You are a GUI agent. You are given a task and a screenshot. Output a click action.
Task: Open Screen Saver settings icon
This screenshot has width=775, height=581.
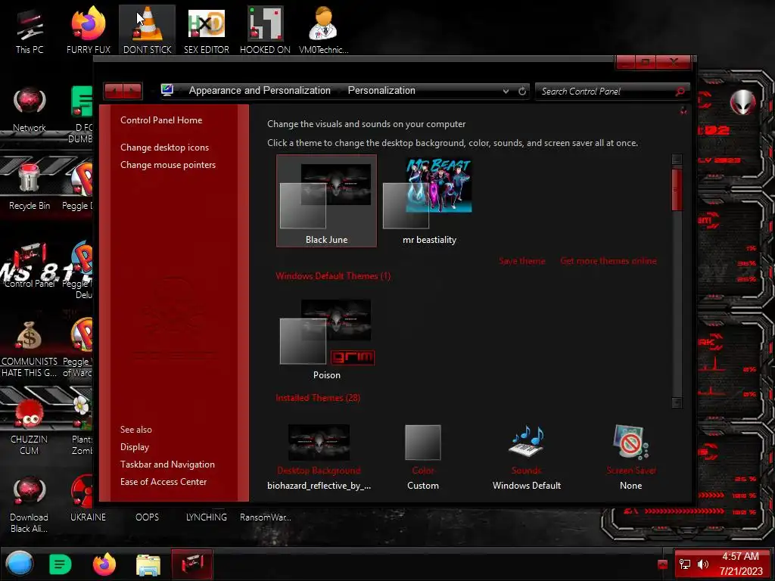coord(630,442)
